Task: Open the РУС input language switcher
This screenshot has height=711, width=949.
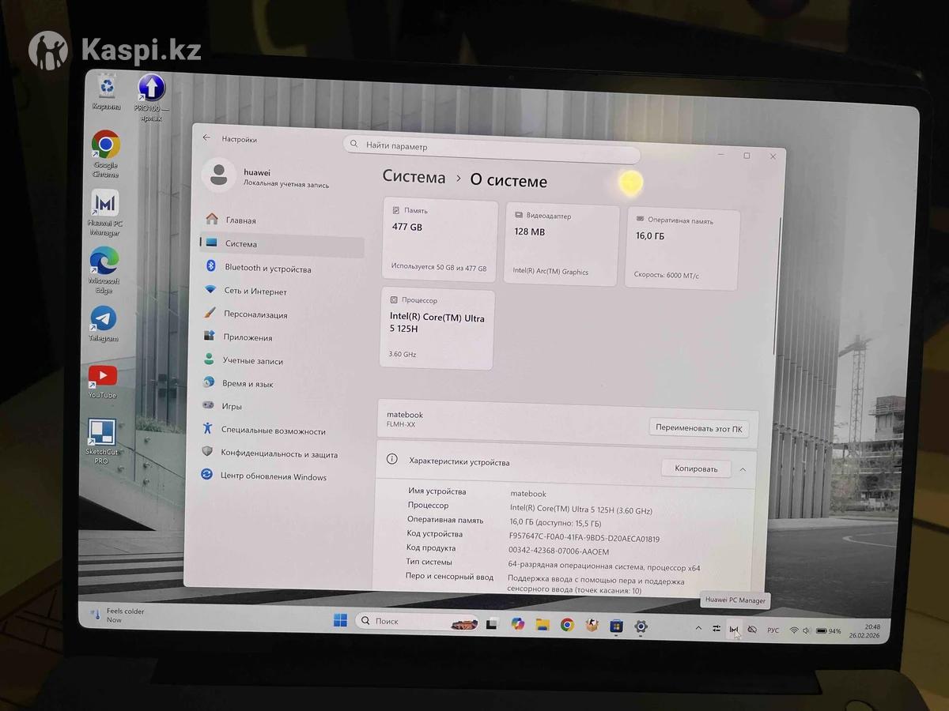Action: (773, 630)
